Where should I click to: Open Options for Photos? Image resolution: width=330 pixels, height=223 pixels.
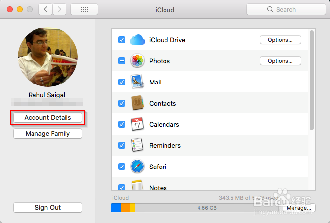click(280, 61)
